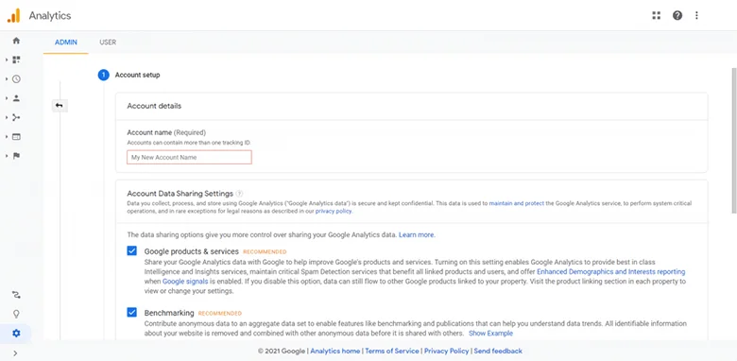Click the Send feedback footer link

coord(498,351)
